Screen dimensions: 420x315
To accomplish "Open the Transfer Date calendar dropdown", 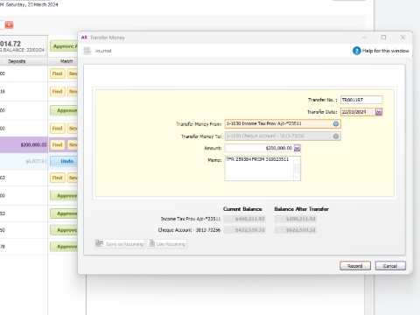I will click(379, 112).
